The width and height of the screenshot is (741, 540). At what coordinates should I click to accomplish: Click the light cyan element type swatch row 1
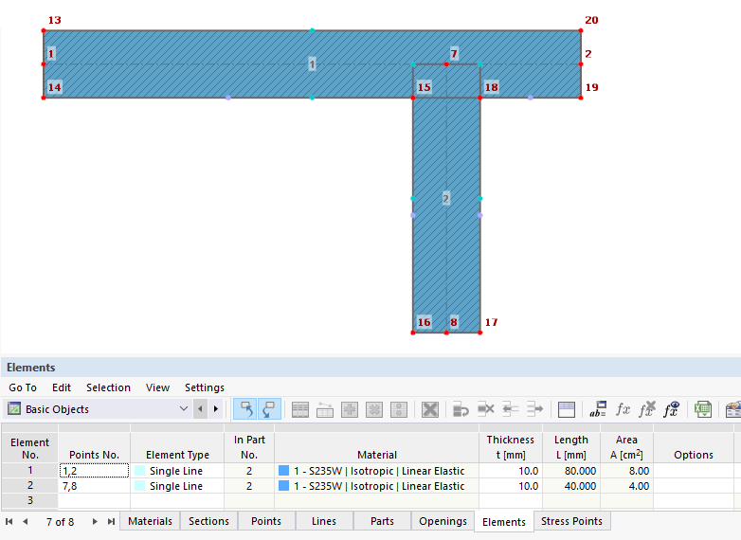click(140, 471)
